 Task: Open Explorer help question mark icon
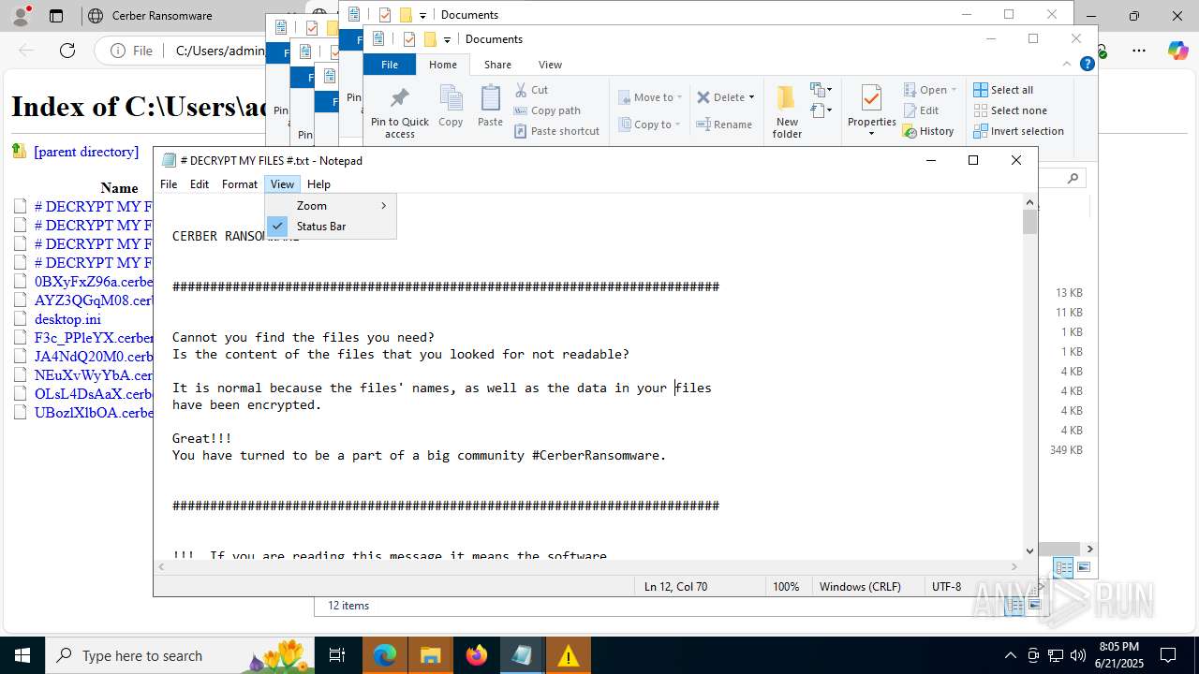click(x=1088, y=65)
